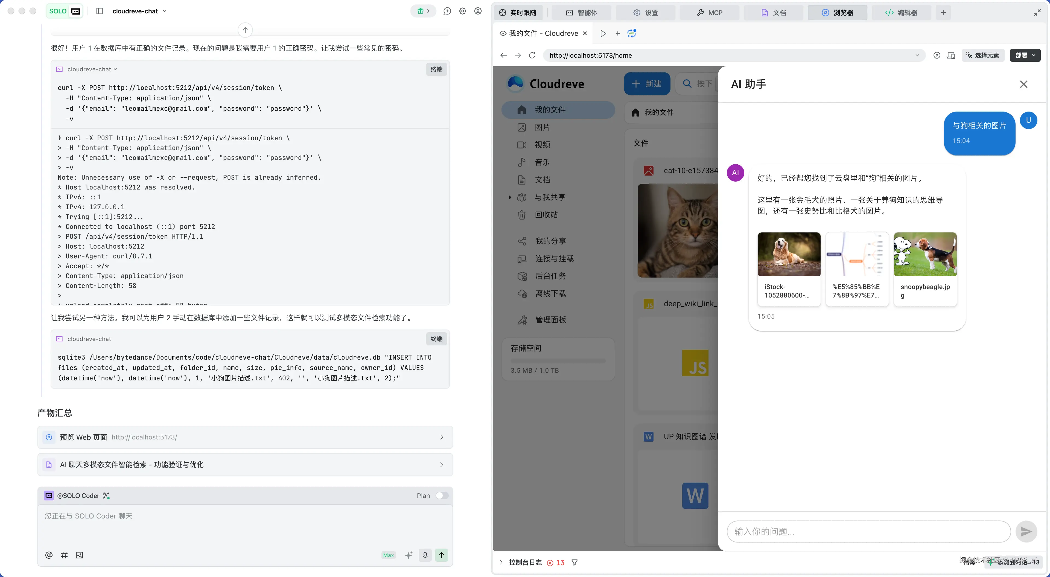The height and width of the screenshot is (577, 1050).
Task: Click the send arrow in AI assistant
Action: coord(1026,531)
